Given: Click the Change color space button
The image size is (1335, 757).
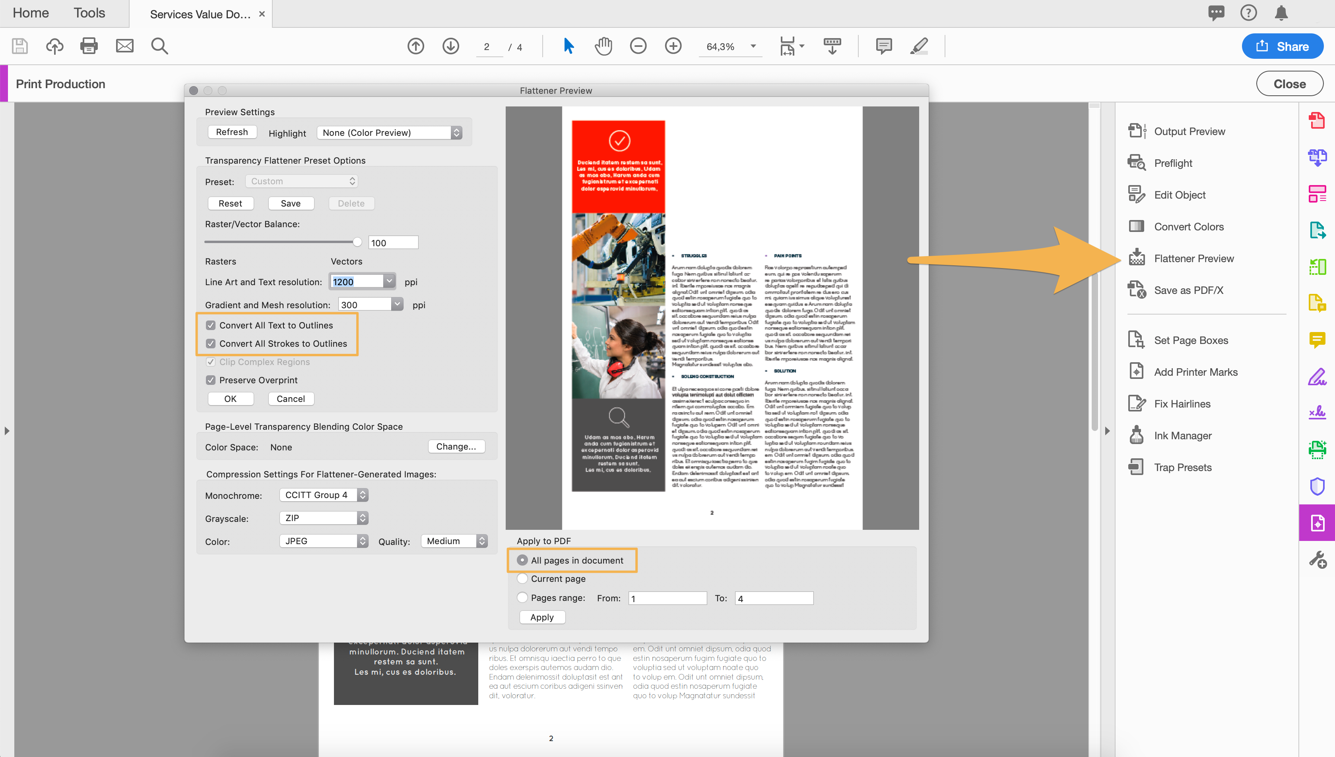Looking at the screenshot, I should tap(456, 446).
